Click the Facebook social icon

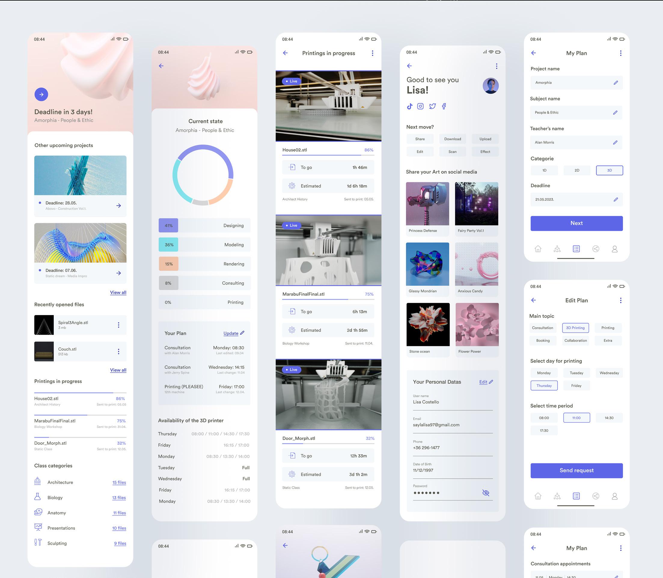coord(444,106)
